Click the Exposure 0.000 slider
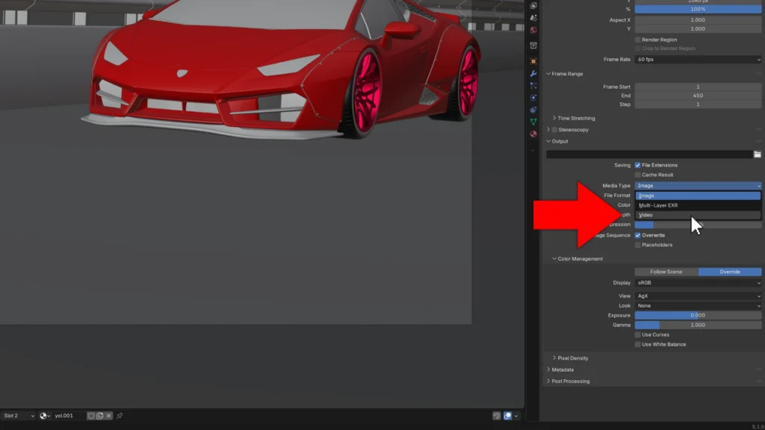The image size is (765, 430). click(x=698, y=316)
